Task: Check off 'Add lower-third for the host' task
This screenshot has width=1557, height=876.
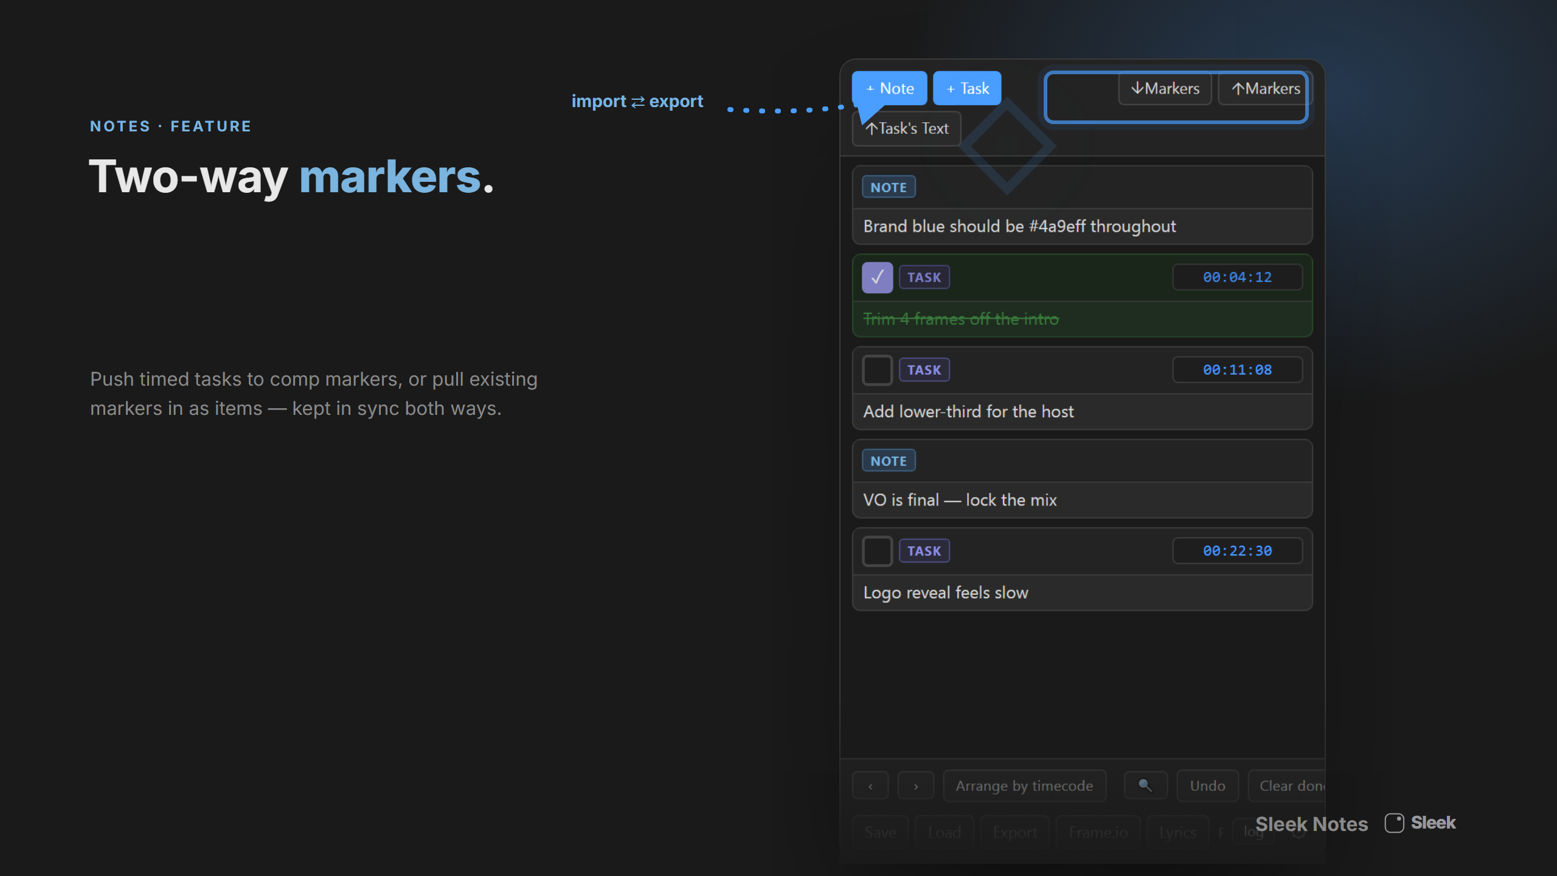Action: [x=877, y=370]
